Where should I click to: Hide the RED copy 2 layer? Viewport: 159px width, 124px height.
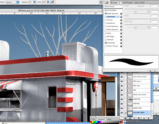(x=122, y=82)
